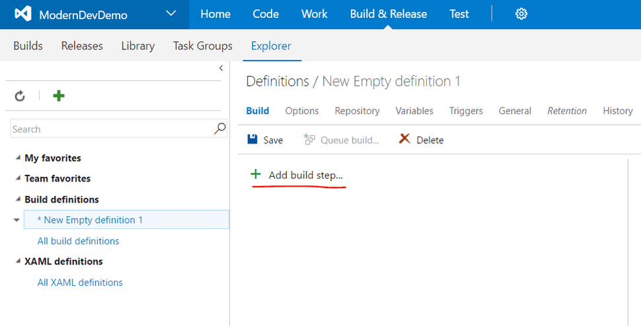Switch to the Releases page

point(82,46)
